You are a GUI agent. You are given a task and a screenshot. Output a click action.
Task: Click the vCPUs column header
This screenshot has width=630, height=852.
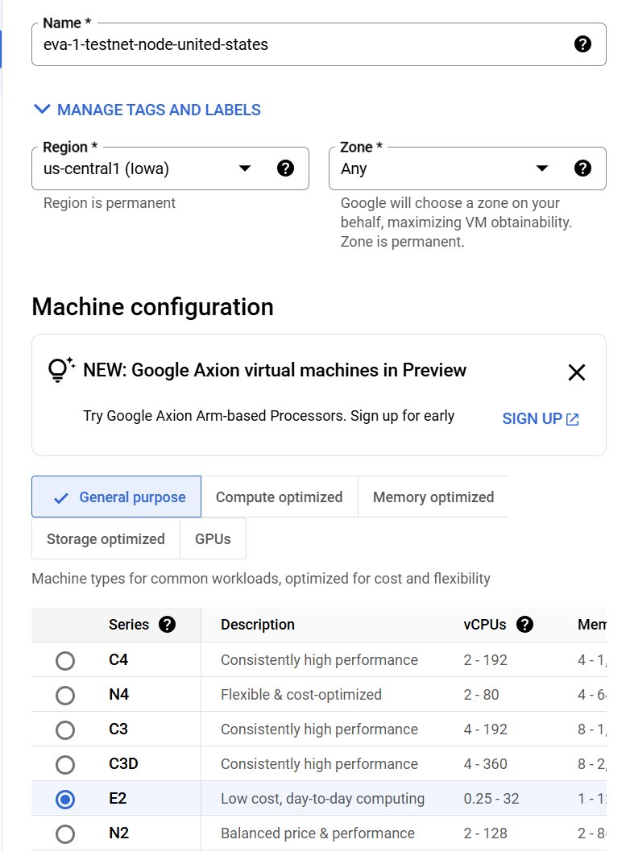pos(484,625)
